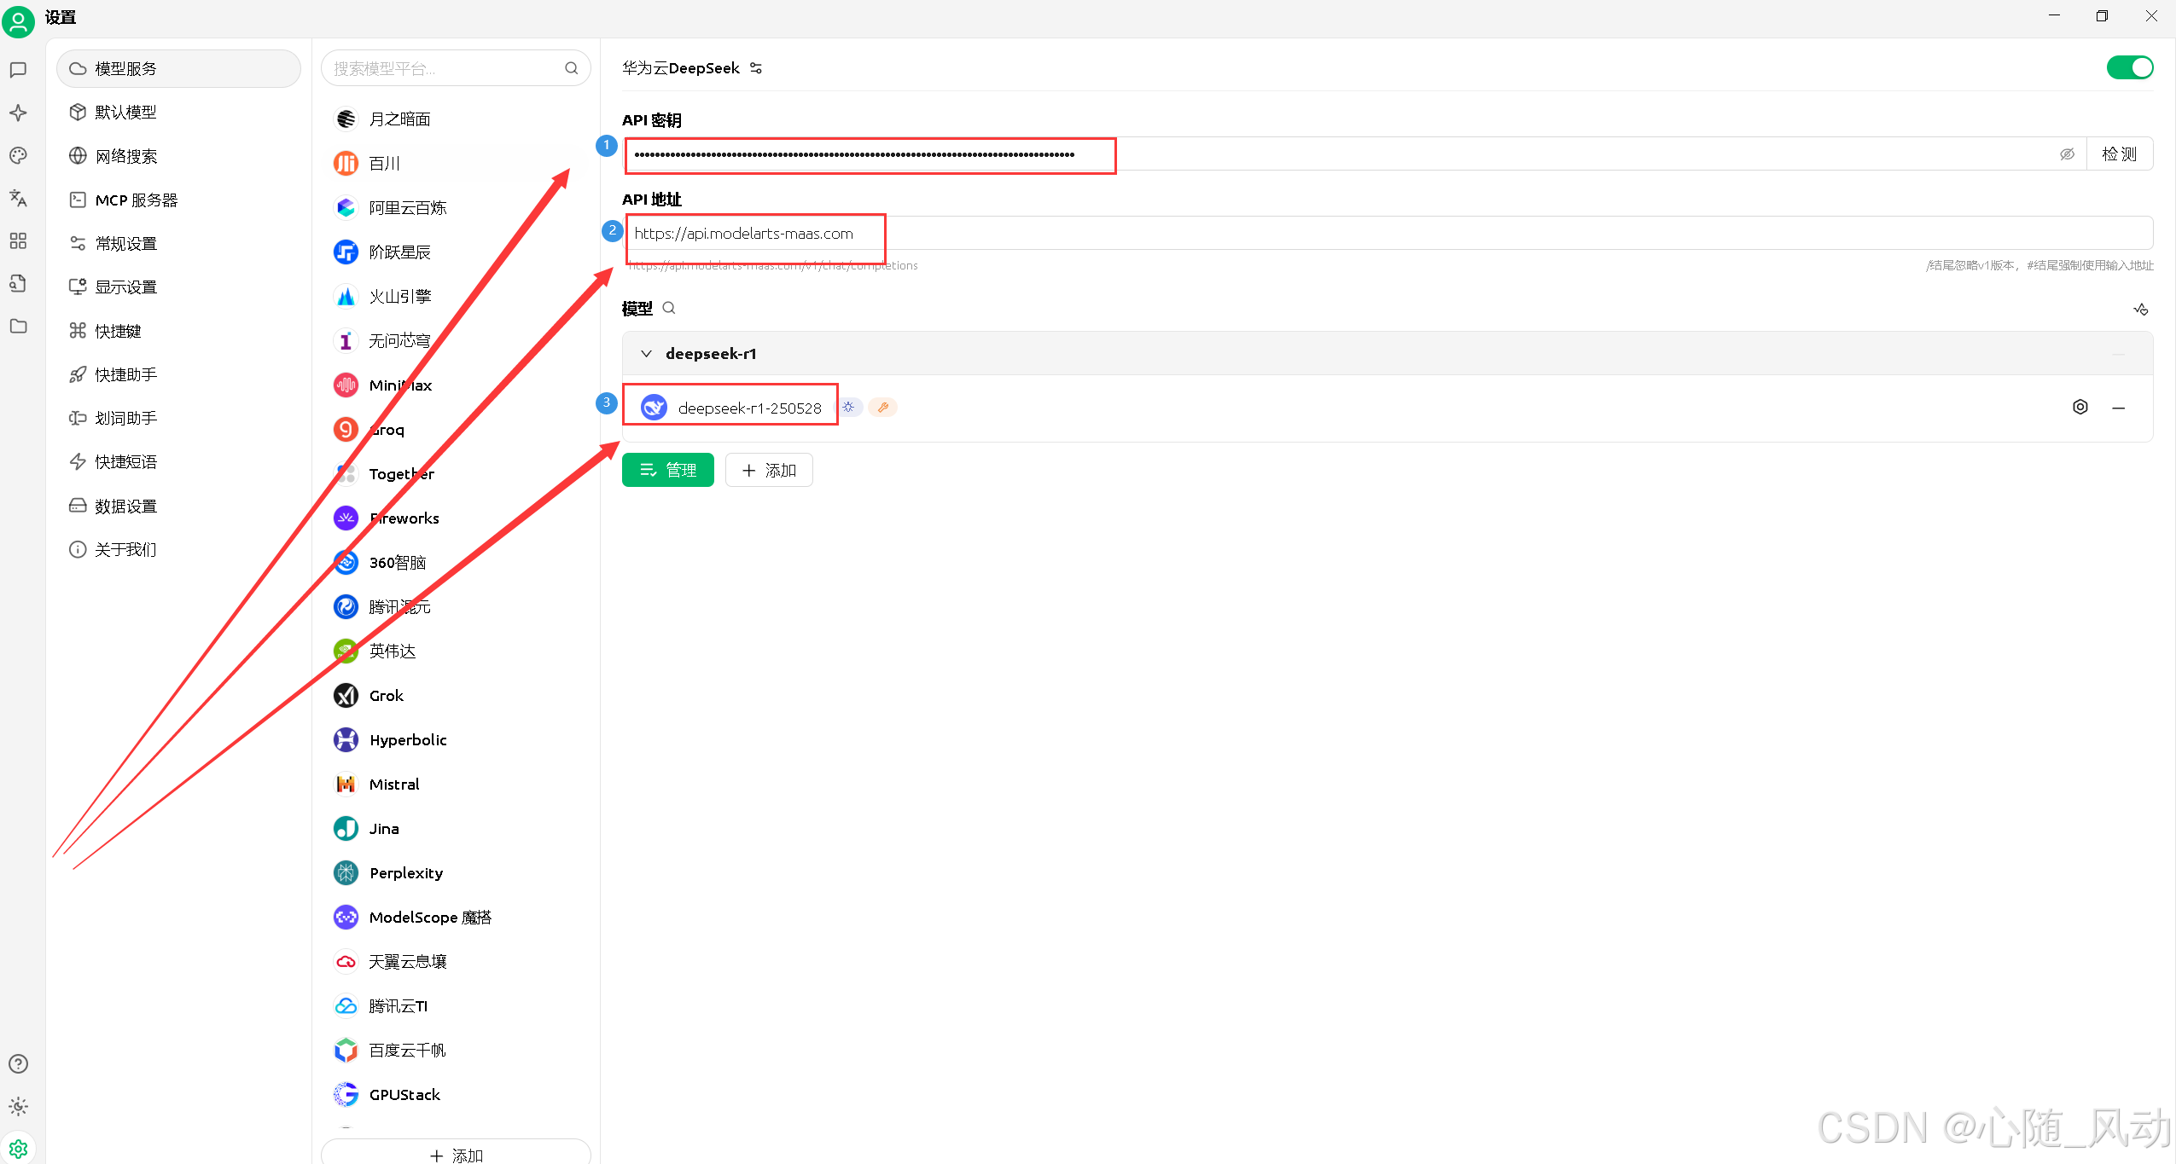
Task: Click settings icon next to 华为云DeepSeek title
Action: 756,68
